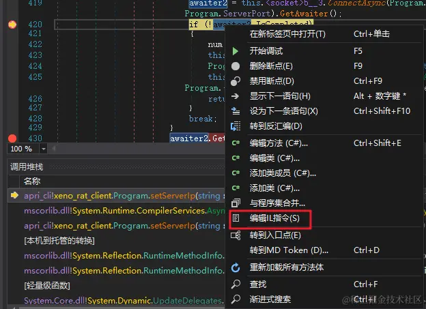Click the yellow current-frame arrow in call stack
Image resolution: width=426 pixels, height=309 pixels.
tap(14, 195)
